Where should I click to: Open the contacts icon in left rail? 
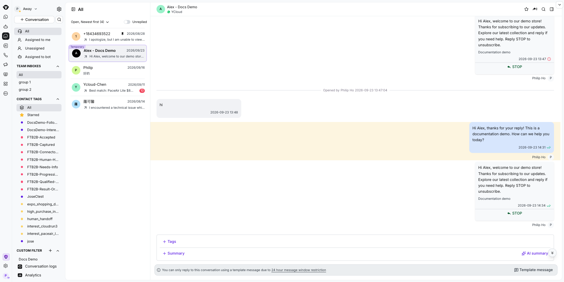[x=6, y=46]
